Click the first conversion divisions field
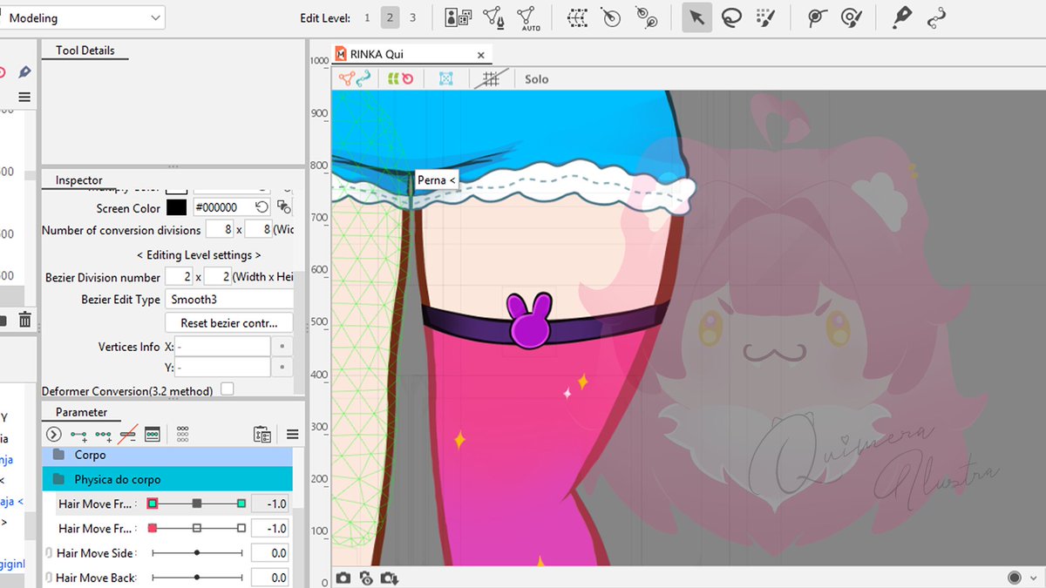The width and height of the screenshot is (1046, 588). 219,230
